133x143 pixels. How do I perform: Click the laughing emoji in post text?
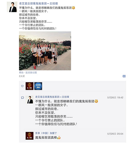tap(73, 8)
